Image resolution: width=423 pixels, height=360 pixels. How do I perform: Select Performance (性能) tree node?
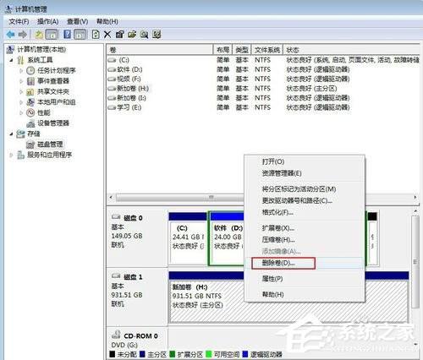click(44, 112)
